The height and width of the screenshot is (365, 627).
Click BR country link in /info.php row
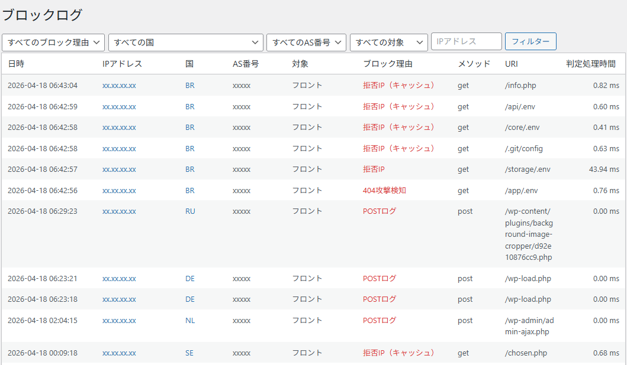pos(190,86)
